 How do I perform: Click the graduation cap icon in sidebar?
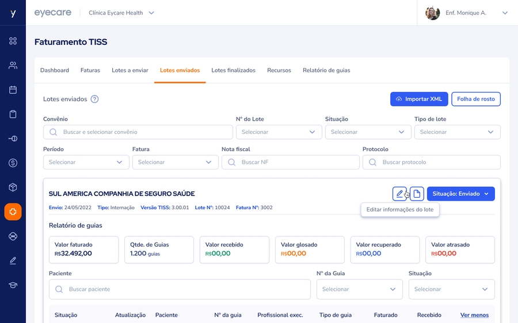(13, 285)
